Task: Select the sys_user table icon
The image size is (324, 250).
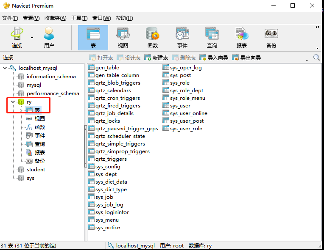Action: (166, 105)
